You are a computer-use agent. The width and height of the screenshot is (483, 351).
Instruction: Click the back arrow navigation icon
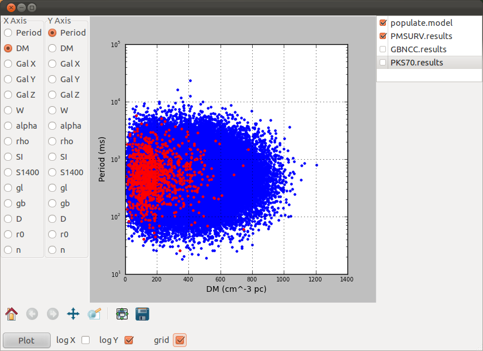(x=32, y=314)
